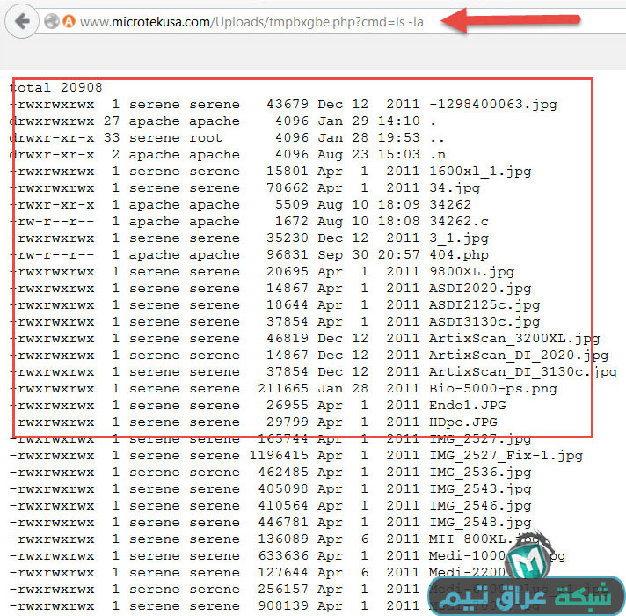Select group name 'root' in the '..' row
This screenshot has height=616, width=626.
[206, 137]
